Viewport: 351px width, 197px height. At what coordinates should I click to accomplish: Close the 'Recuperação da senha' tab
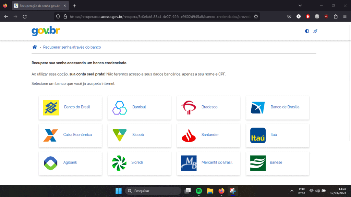click(65, 6)
